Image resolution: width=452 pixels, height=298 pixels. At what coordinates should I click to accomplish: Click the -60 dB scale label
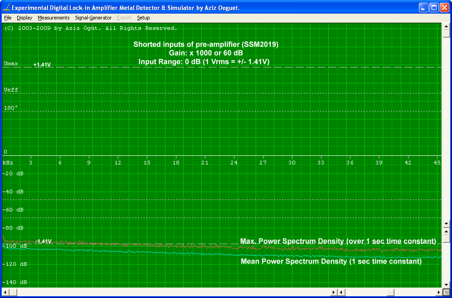click(x=13, y=210)
